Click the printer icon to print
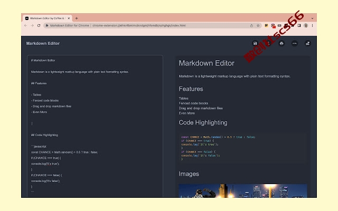 281,43
